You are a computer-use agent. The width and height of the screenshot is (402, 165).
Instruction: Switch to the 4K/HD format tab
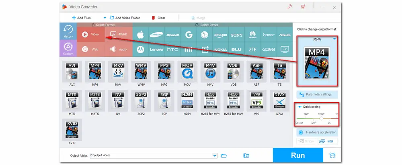[119, 34]
